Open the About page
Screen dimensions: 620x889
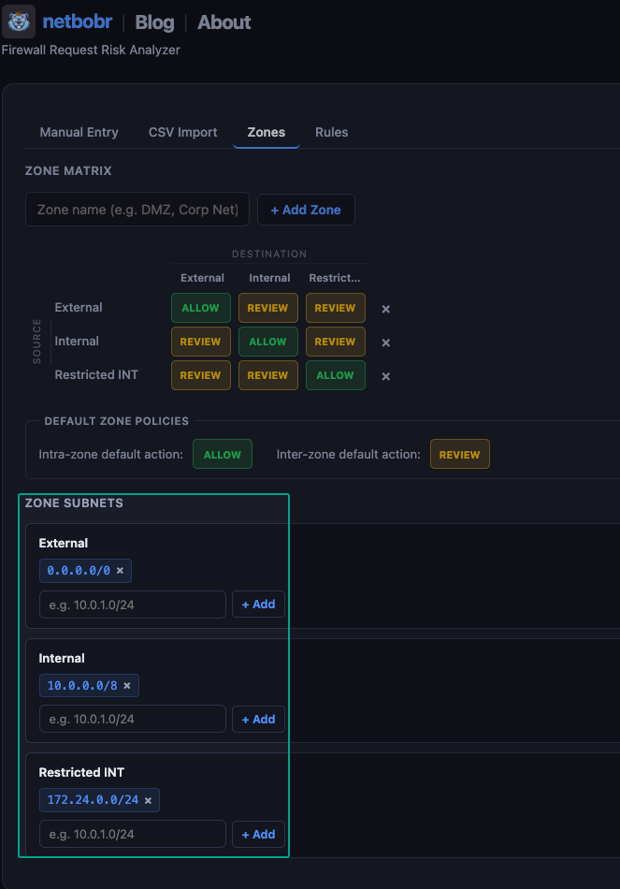click(223, 22)
